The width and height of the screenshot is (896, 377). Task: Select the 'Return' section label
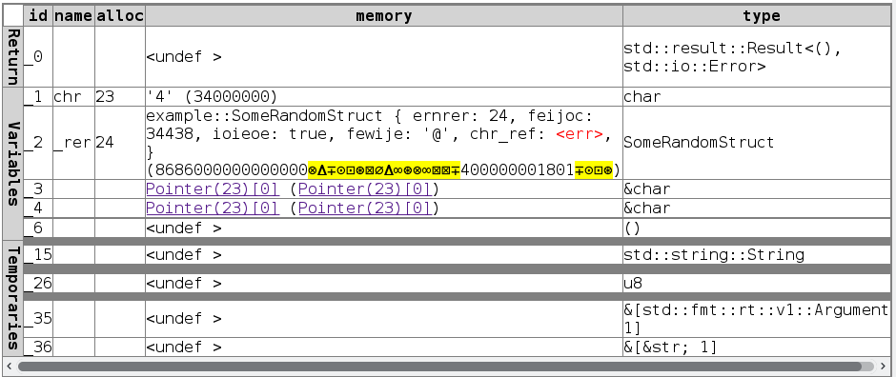(13, 57)
